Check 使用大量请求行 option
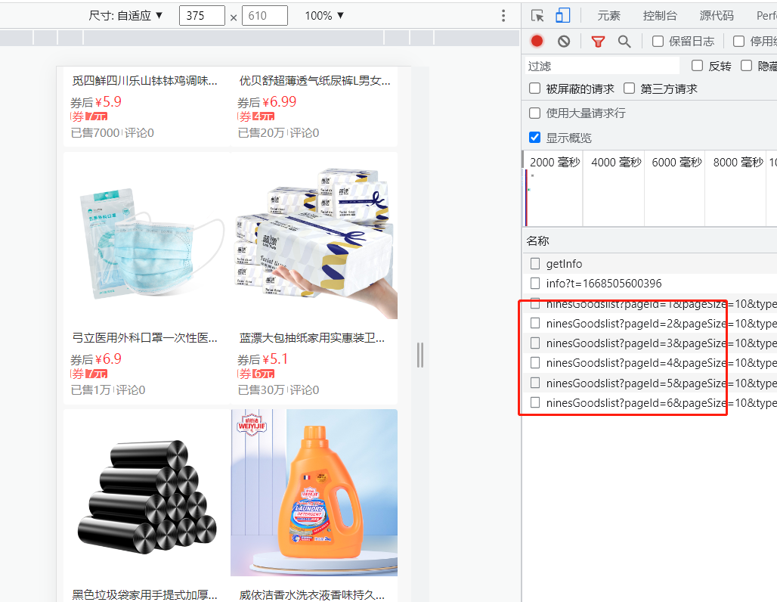777x602 pixels. 534,113
